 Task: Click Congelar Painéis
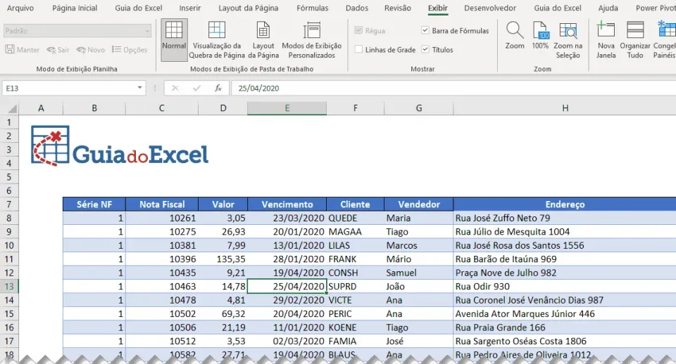[664, 39]
